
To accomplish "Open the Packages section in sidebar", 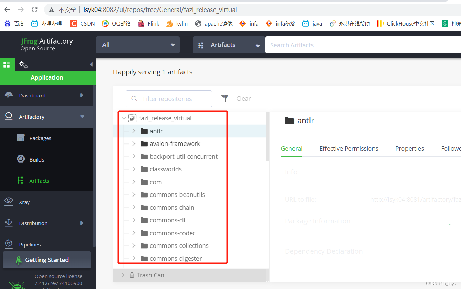I will (x=40, y=138).
